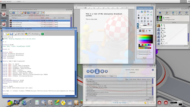Click the SabreMSN user avatar picture

(x=159, y=18)
